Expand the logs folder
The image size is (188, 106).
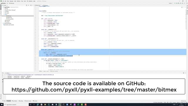4,9
